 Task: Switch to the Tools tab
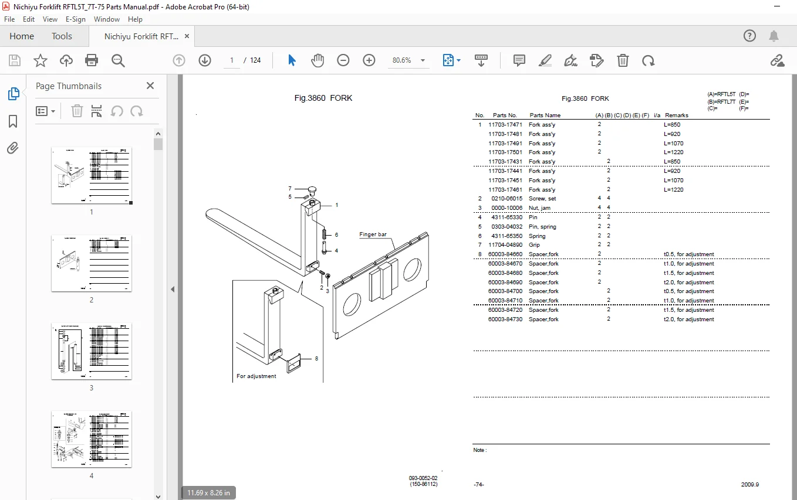point(62,36)
